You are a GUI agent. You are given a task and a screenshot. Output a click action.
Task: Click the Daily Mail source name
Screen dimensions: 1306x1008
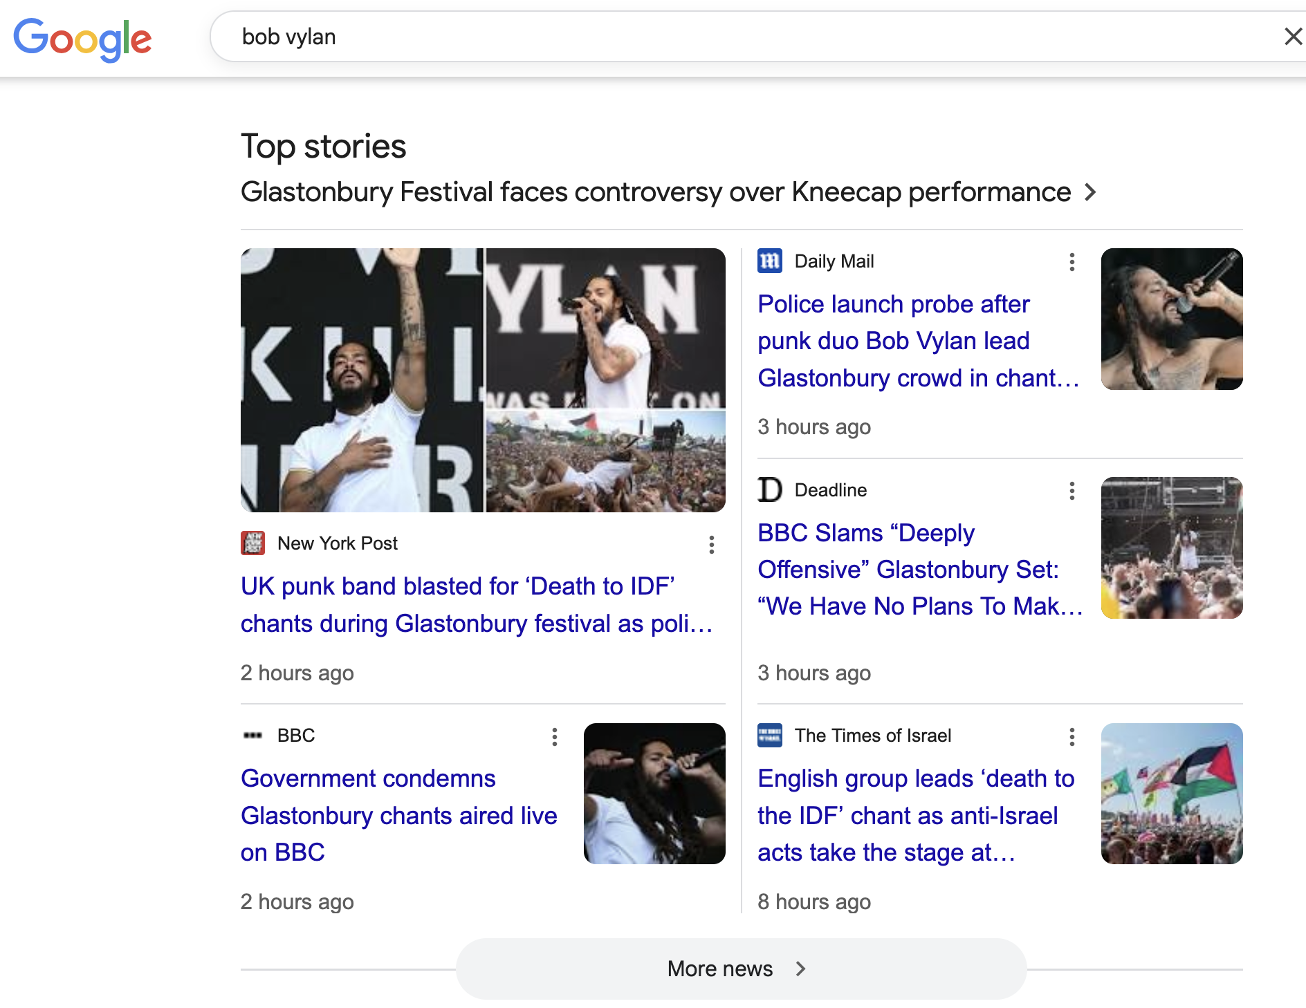(x=834, y=261)
